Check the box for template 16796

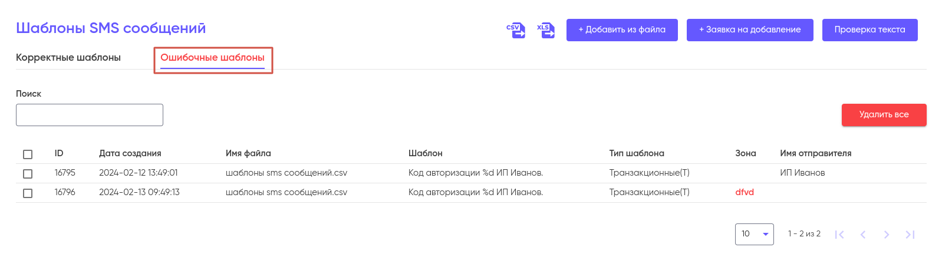click(28, 193)
